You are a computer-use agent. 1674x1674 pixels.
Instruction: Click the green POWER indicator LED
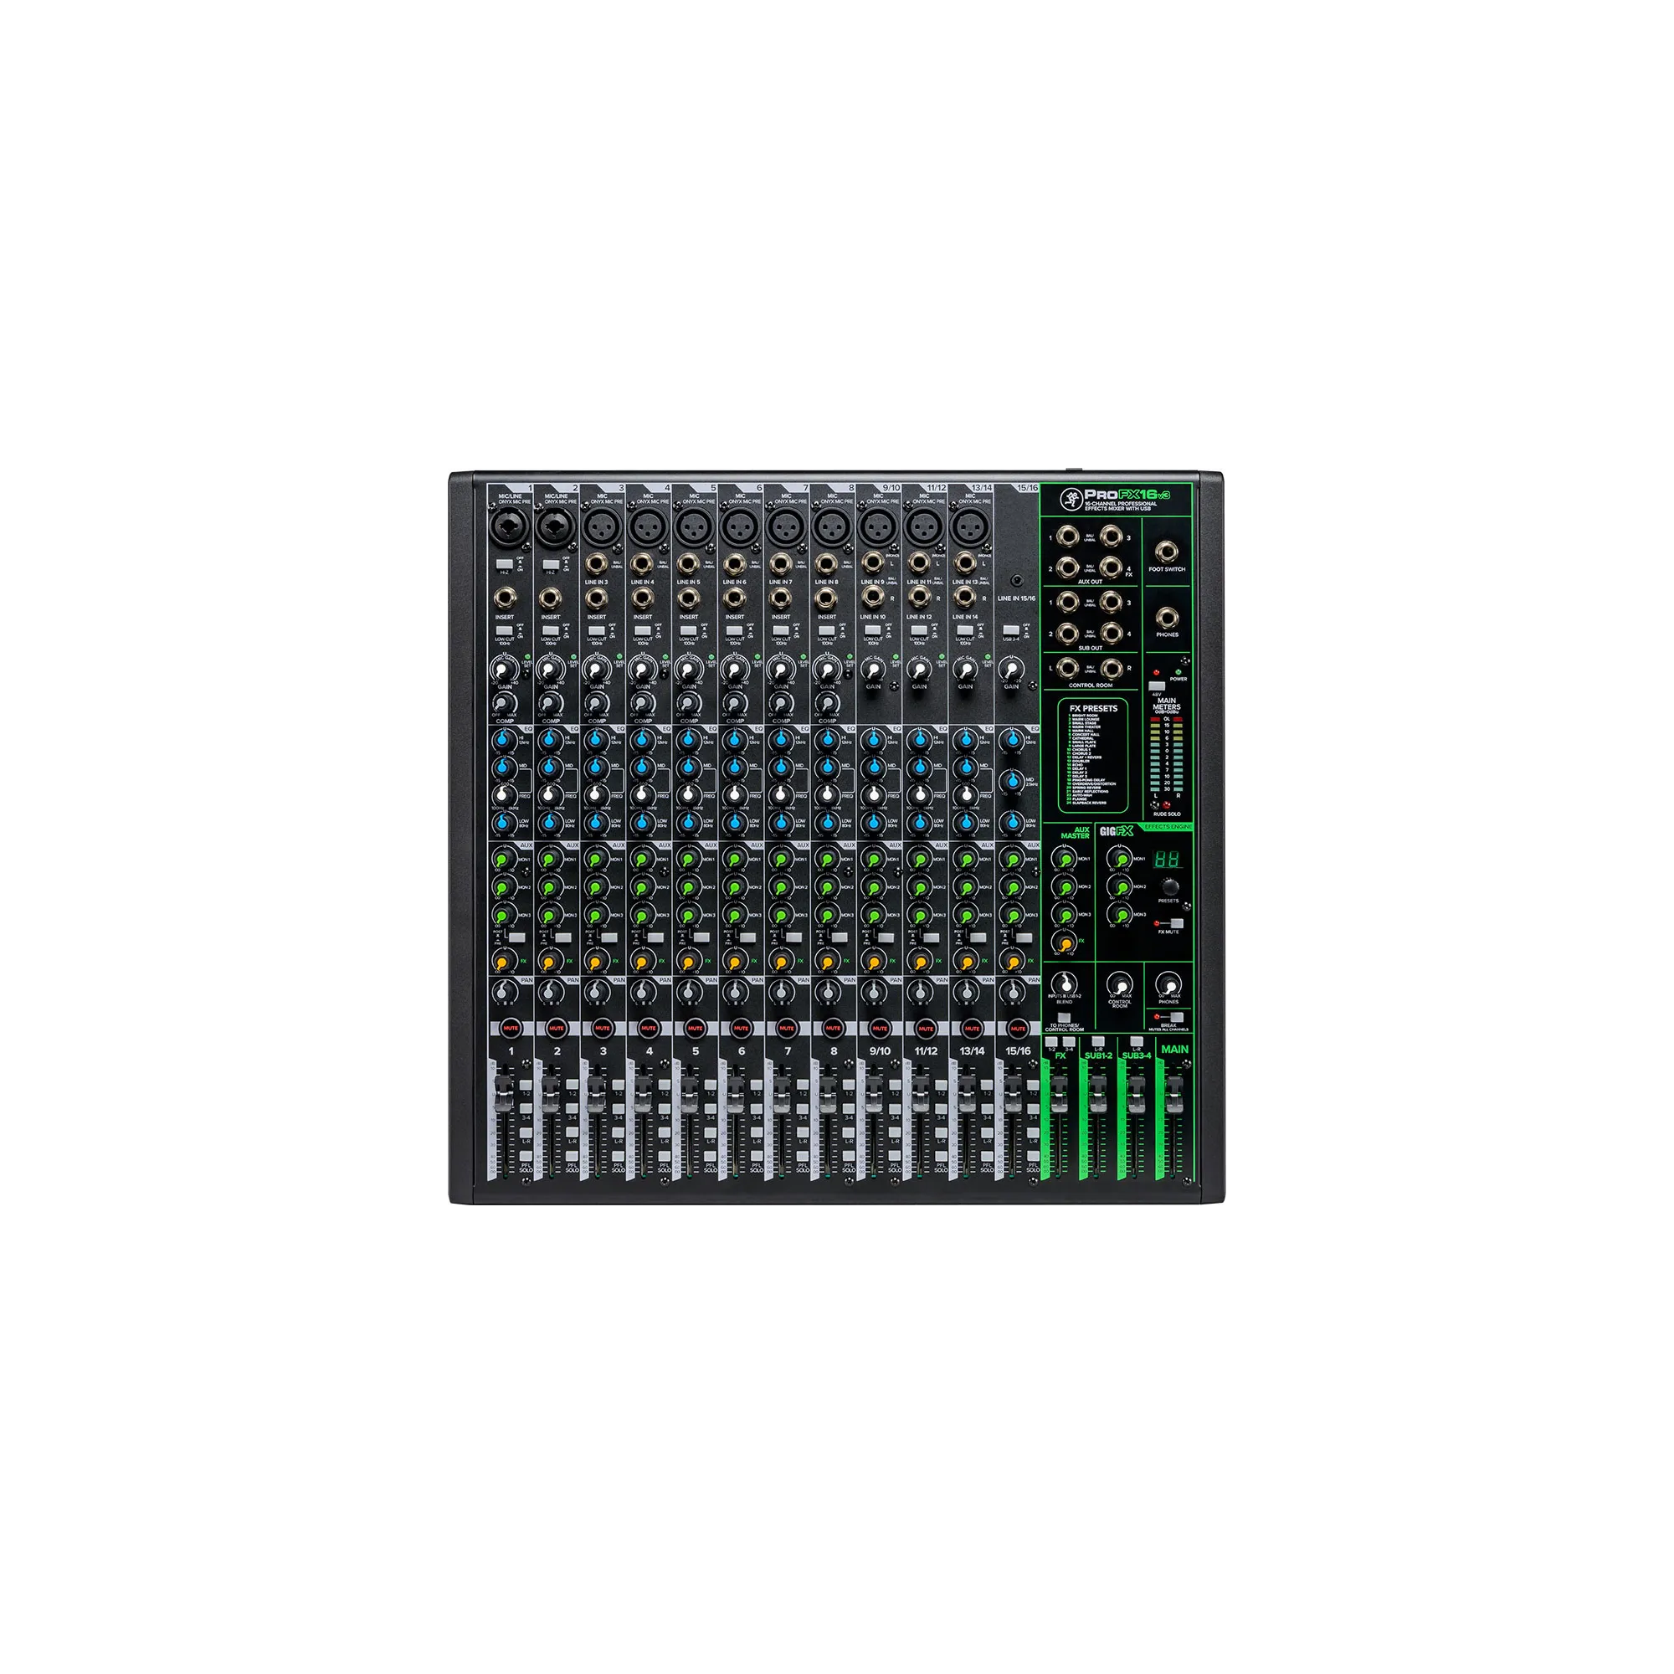pos(1179,671)
